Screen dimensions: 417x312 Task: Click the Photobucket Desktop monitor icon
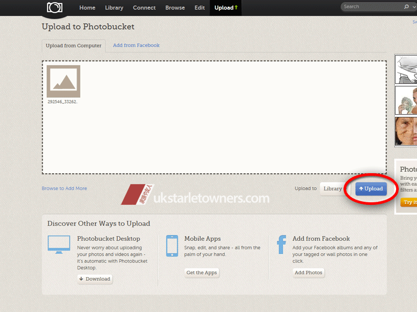59,244
